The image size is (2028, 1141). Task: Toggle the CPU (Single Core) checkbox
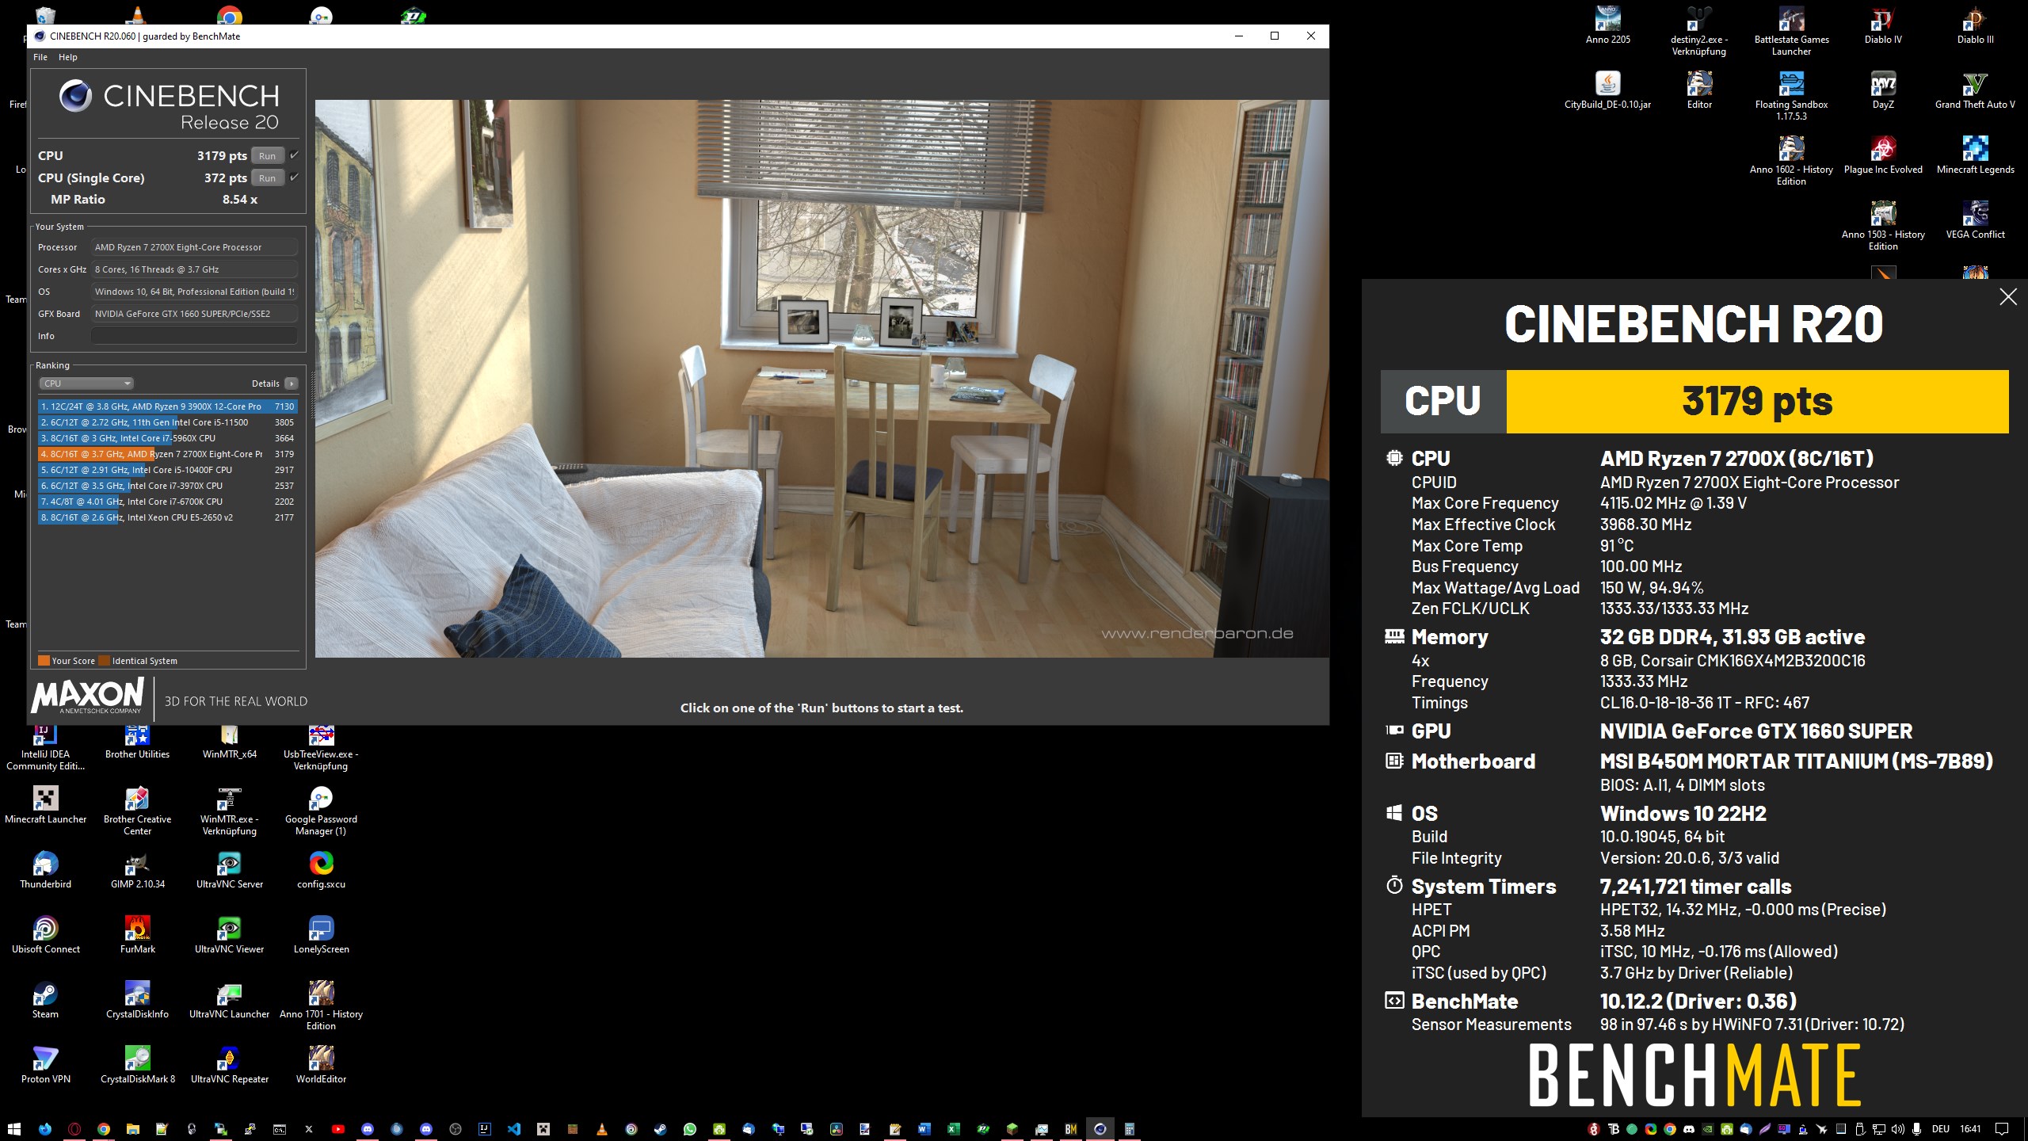click(294, 177)
